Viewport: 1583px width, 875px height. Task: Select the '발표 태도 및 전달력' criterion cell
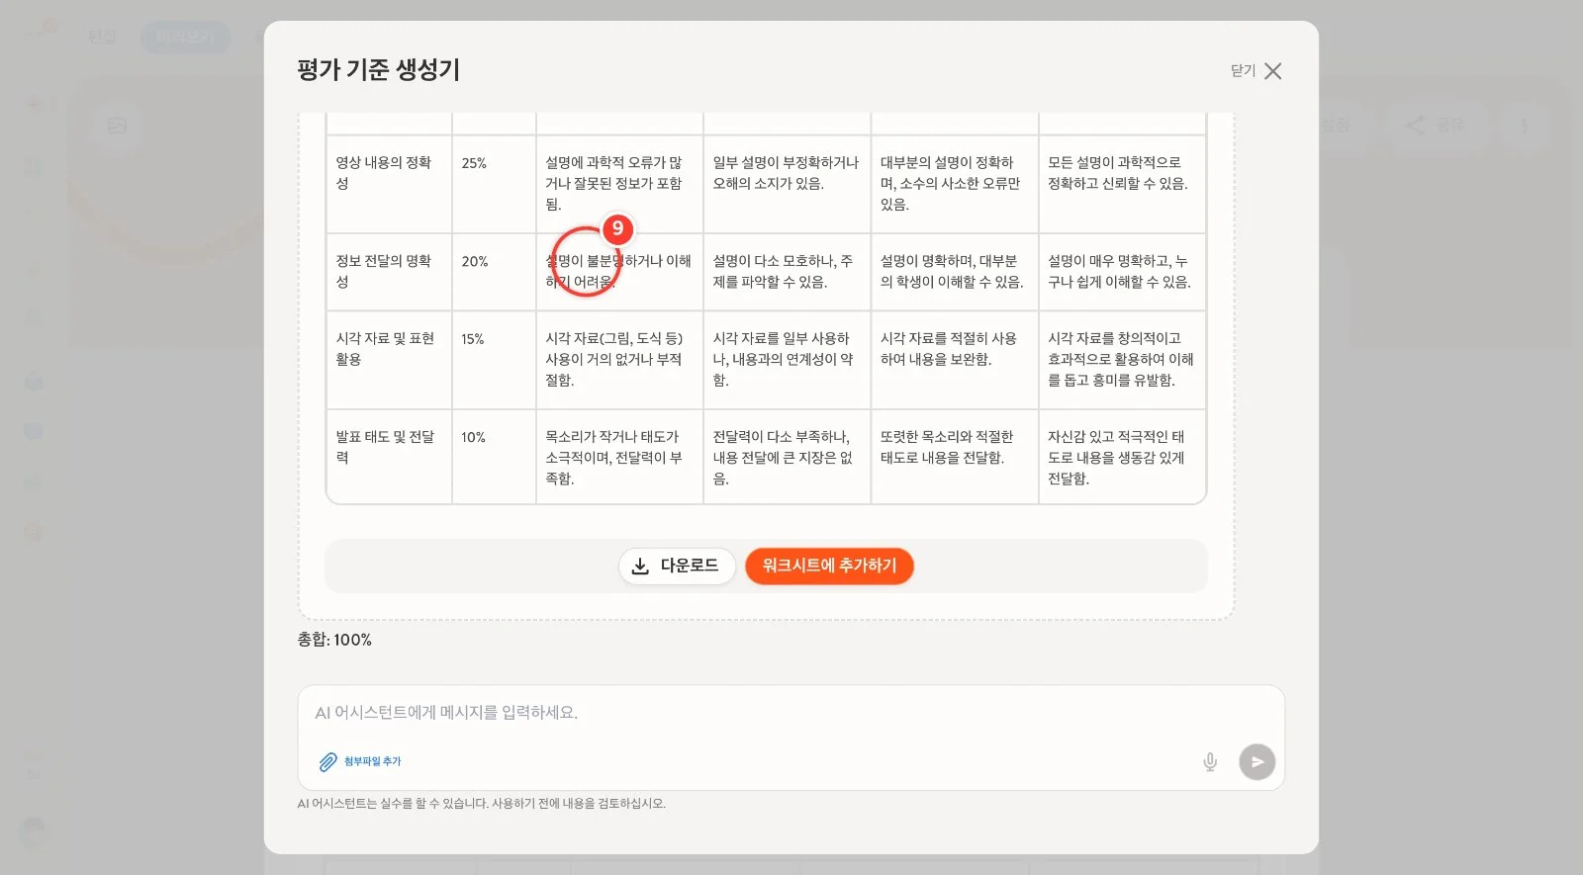coord(389,457)
